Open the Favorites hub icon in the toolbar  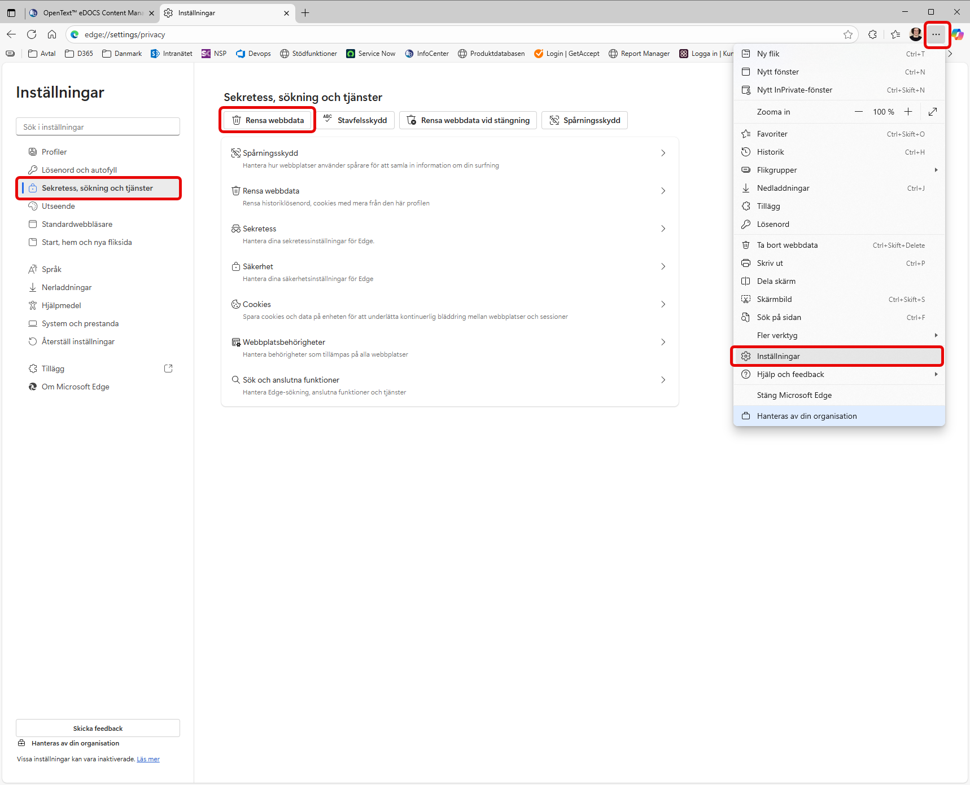coord(895,34)
